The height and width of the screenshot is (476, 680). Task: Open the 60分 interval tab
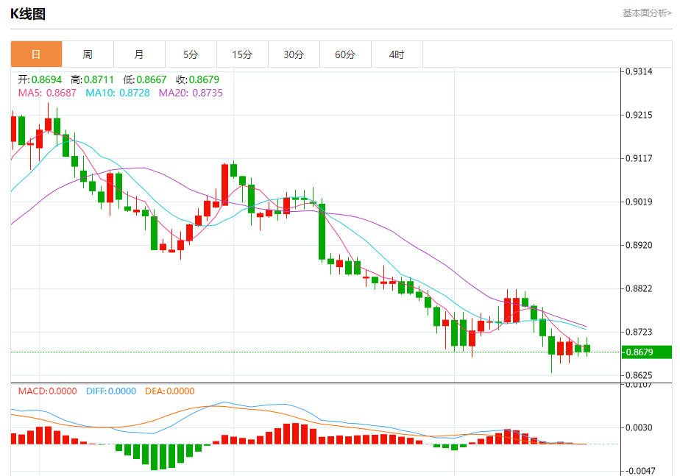[345, 54]
